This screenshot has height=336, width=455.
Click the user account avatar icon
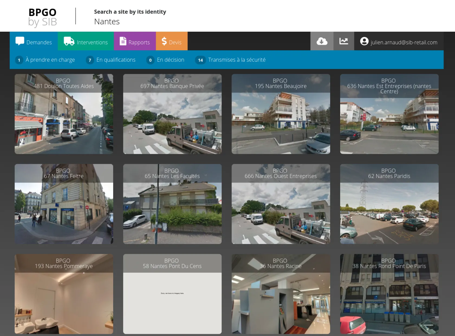[364, 41]
